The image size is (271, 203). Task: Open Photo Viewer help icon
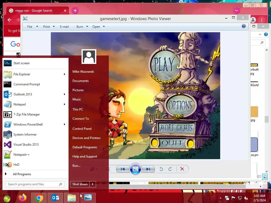244,26
